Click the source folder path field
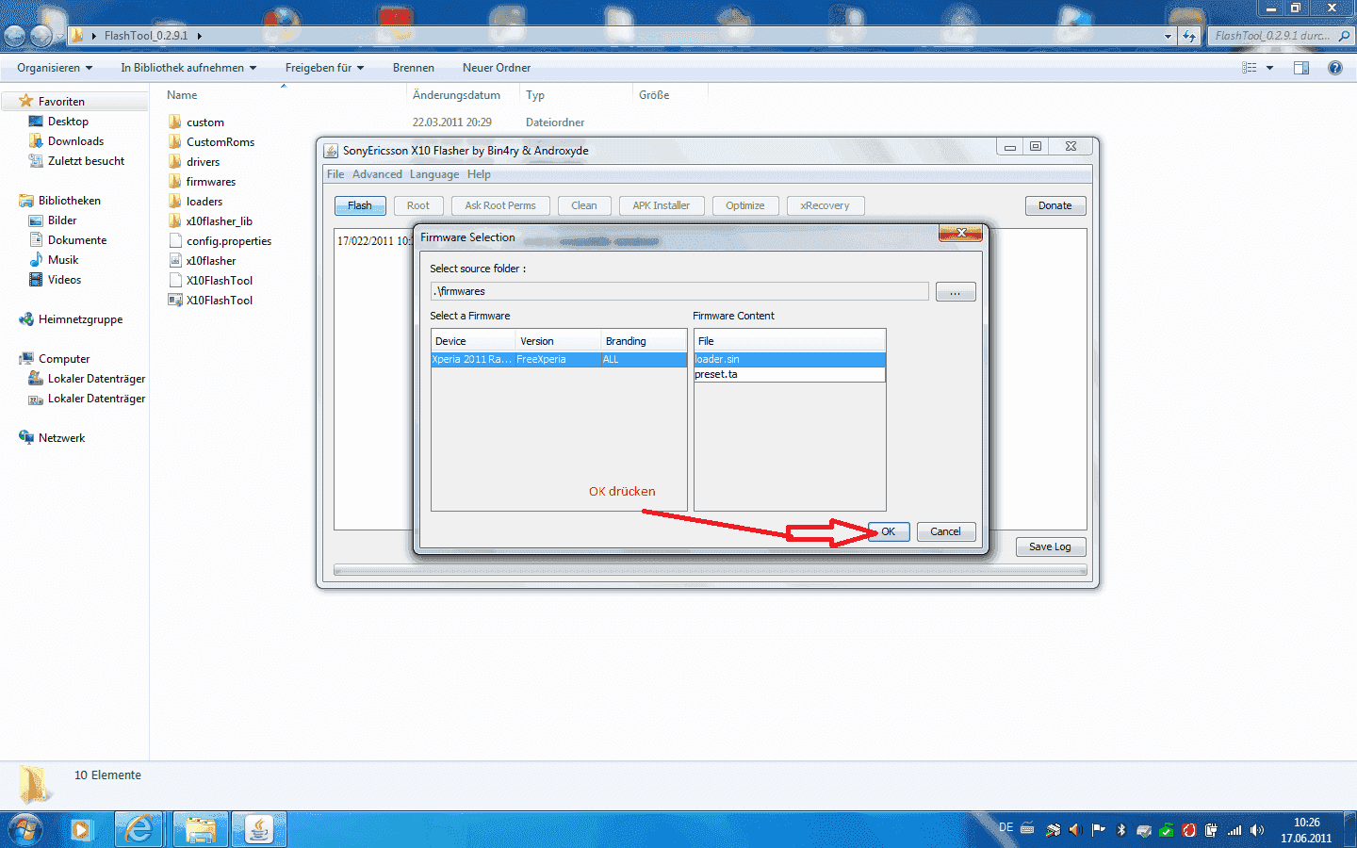1357x848 pixels. point(679,291)
